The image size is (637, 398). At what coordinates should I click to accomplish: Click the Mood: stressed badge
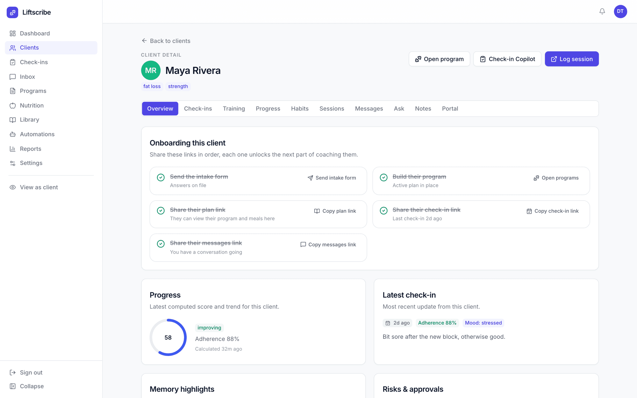483,323
